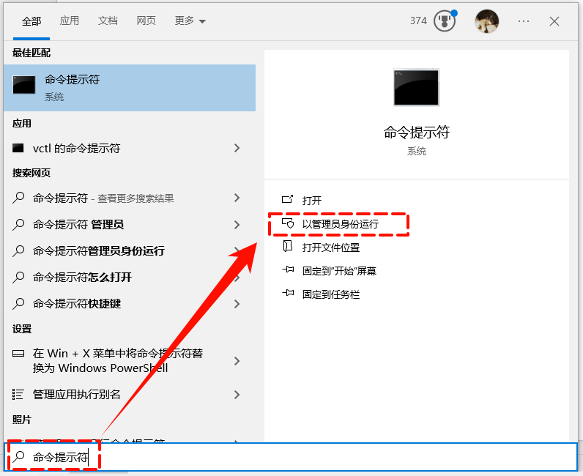Switch to the 应用 tab

69,21
